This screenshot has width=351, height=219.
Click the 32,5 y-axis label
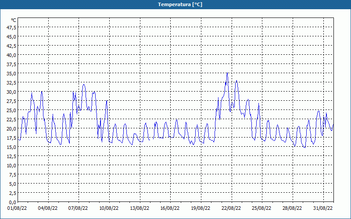[12, 83]
